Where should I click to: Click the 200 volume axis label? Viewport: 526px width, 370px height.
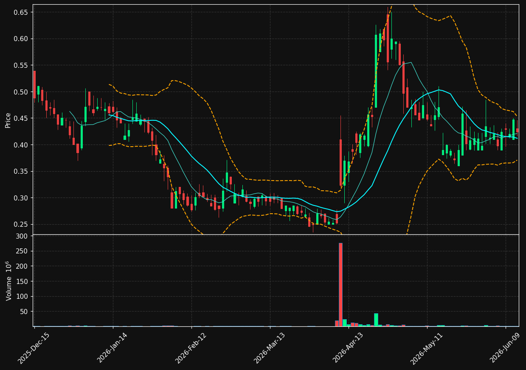click(x=22, y=266)
